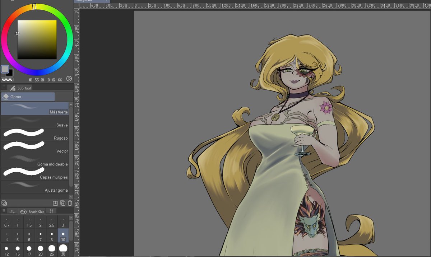Viewport: 431px width, 257px height.
Task: Activate the foreground color swatch
Action: 5,69
